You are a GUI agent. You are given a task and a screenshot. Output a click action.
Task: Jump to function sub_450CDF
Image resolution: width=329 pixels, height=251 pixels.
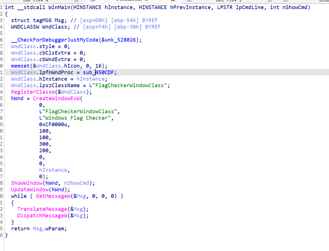tap(100, 72)
